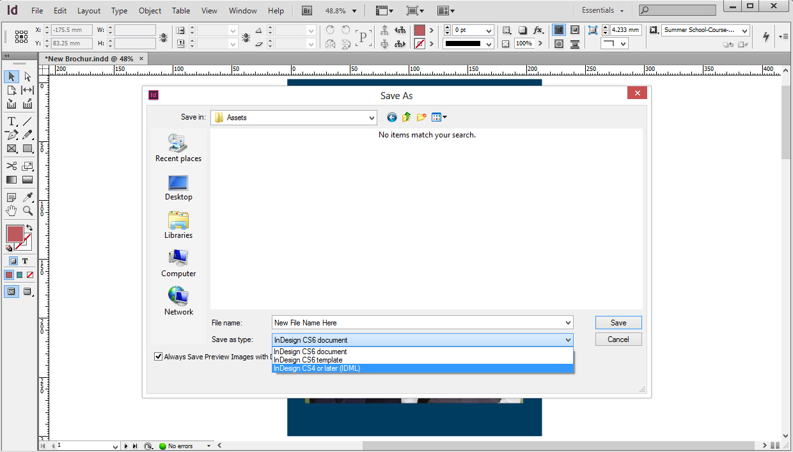The width and height of the screenshot is (793, 452).
Task: Click the red fill color swatch in toolbox
Action: (14, 233)
